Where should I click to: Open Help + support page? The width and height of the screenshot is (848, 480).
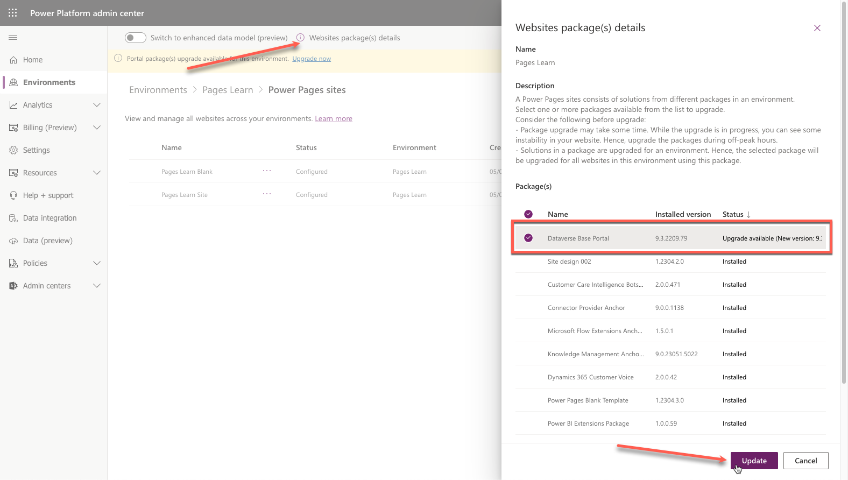point(54,195)
